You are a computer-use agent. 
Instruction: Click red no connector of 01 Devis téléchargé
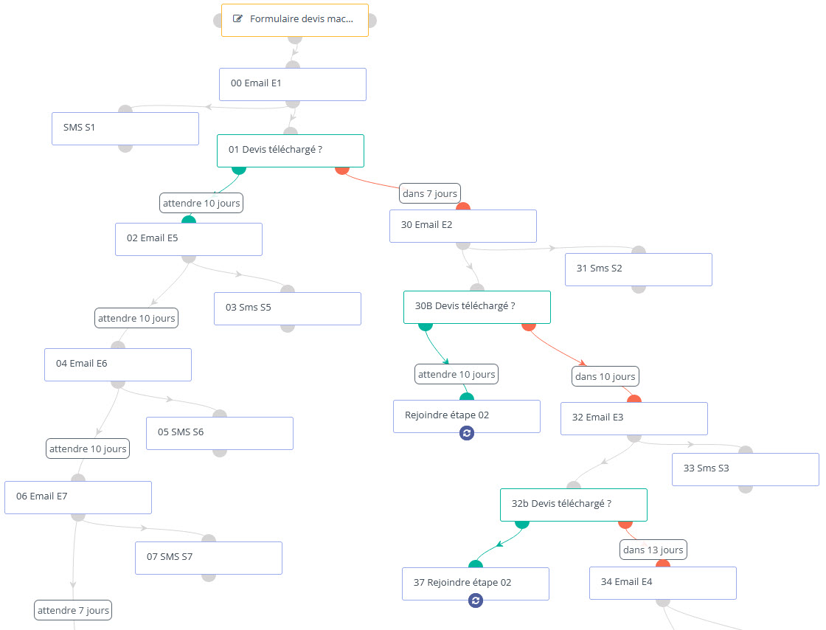pyautogui.click(x=342, y=170)
